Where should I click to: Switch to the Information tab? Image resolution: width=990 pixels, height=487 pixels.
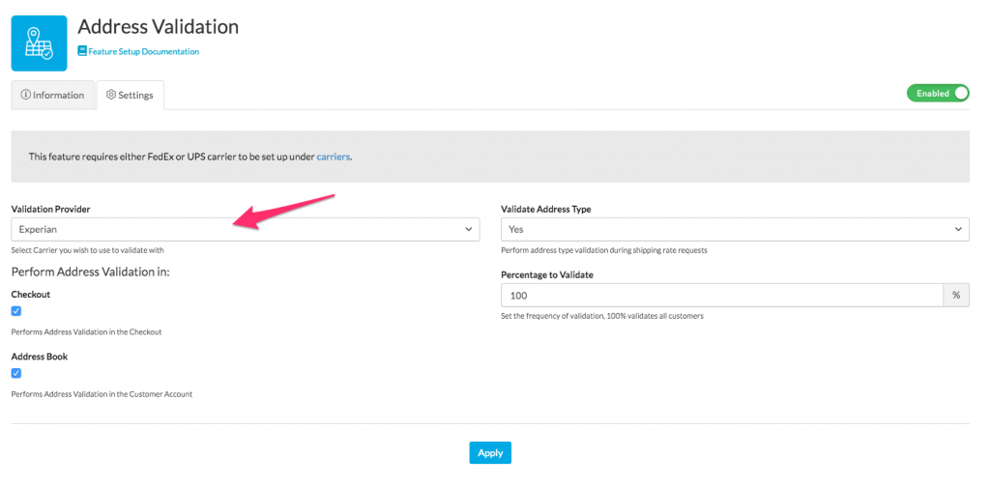pyautogui.click(x=53, y=96)
